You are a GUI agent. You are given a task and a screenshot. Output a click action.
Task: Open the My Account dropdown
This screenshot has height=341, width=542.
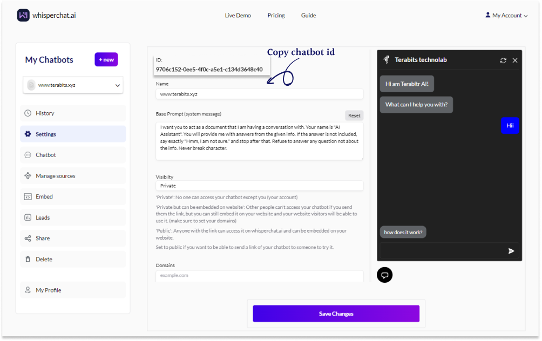[x=506, y=15]
